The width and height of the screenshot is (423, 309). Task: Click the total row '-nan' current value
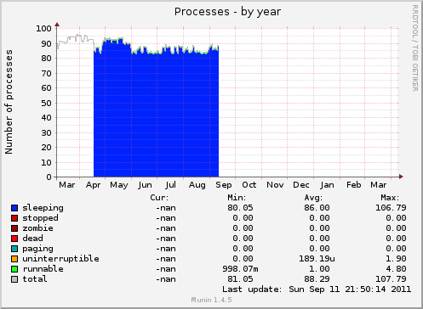pos(166,279)
